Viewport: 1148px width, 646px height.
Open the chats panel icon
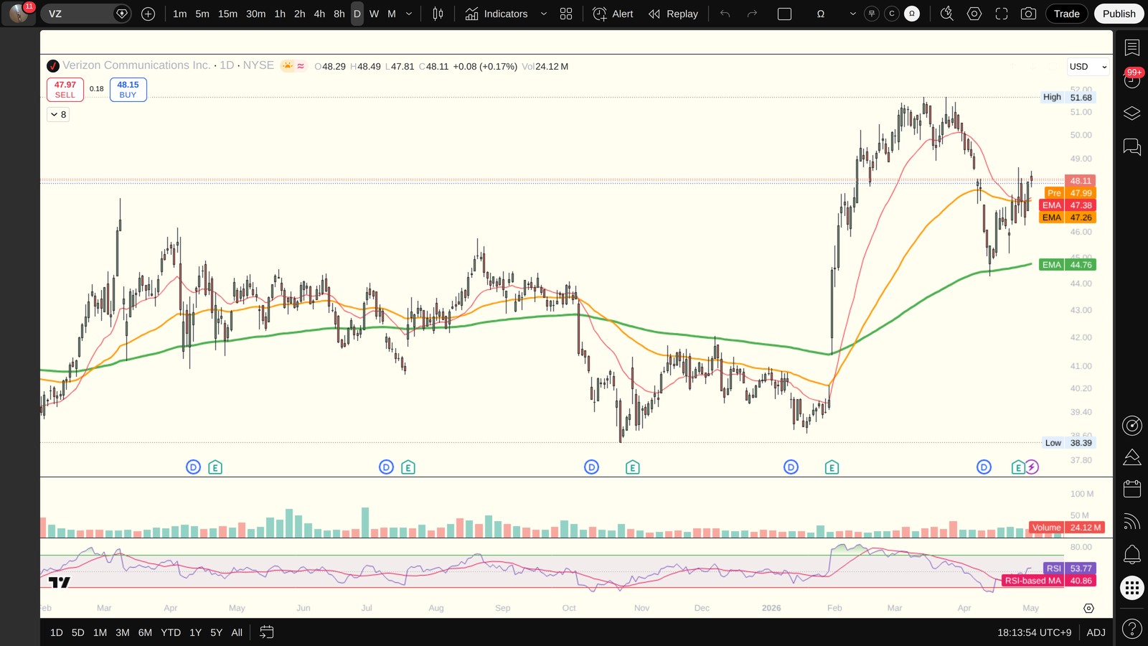(x=1132, y=147)
